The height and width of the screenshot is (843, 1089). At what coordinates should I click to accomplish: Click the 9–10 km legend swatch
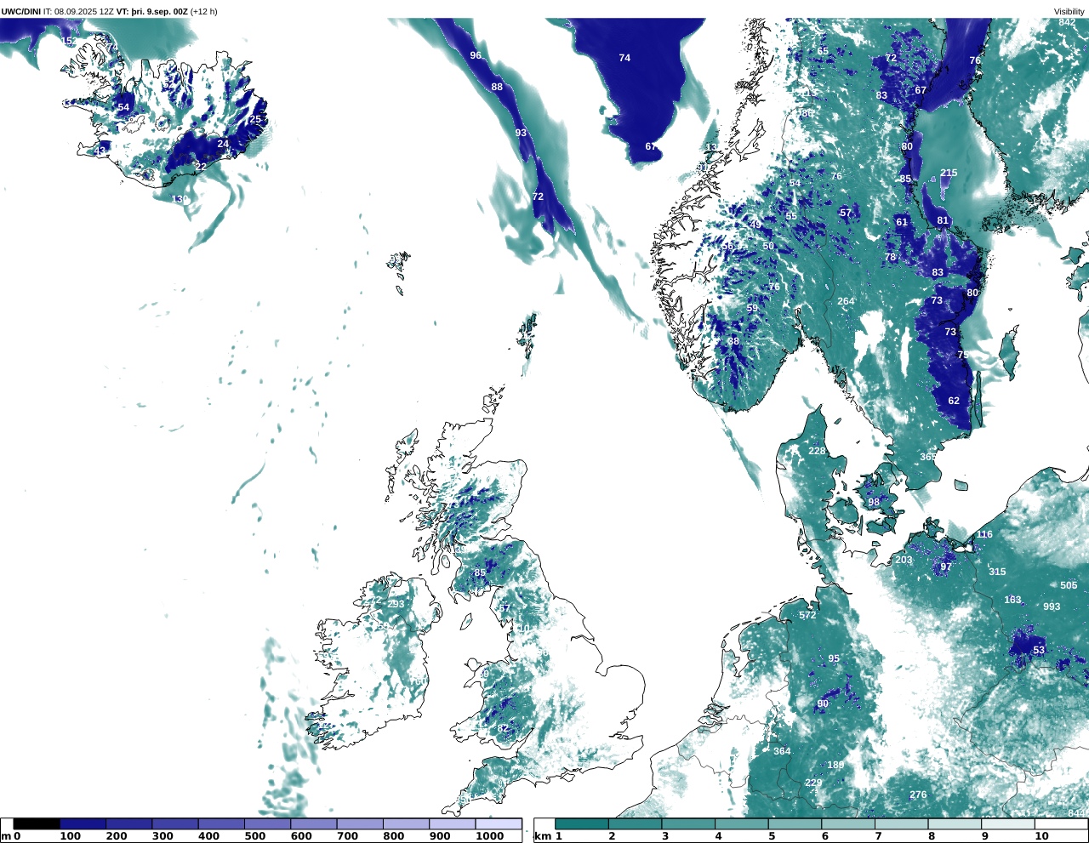1007,823
